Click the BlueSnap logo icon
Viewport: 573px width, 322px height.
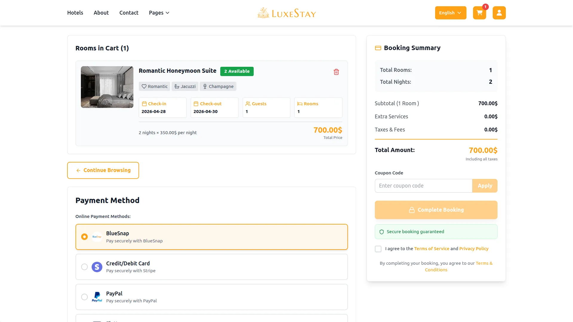pyautogui.click(x=97, y=237)
